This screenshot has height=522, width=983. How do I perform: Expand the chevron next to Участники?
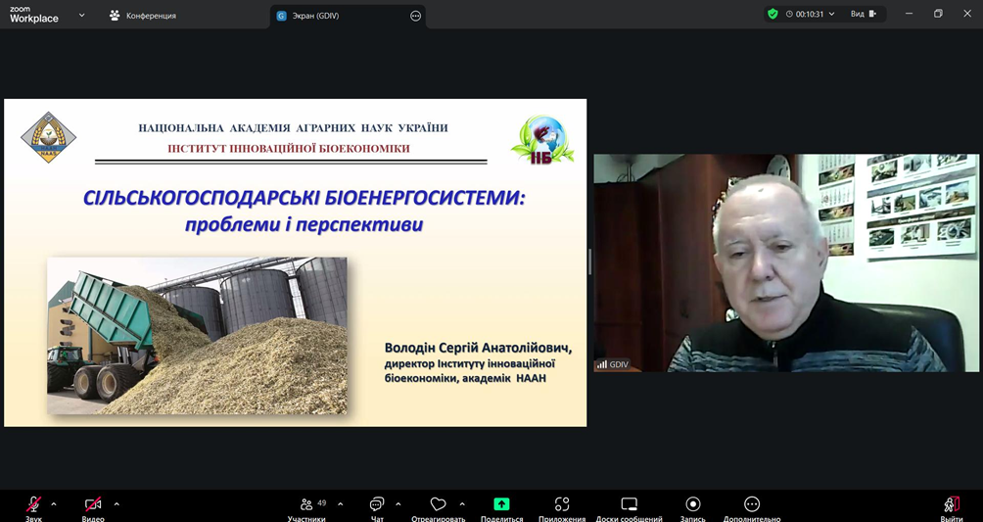[x=341, y=504]
